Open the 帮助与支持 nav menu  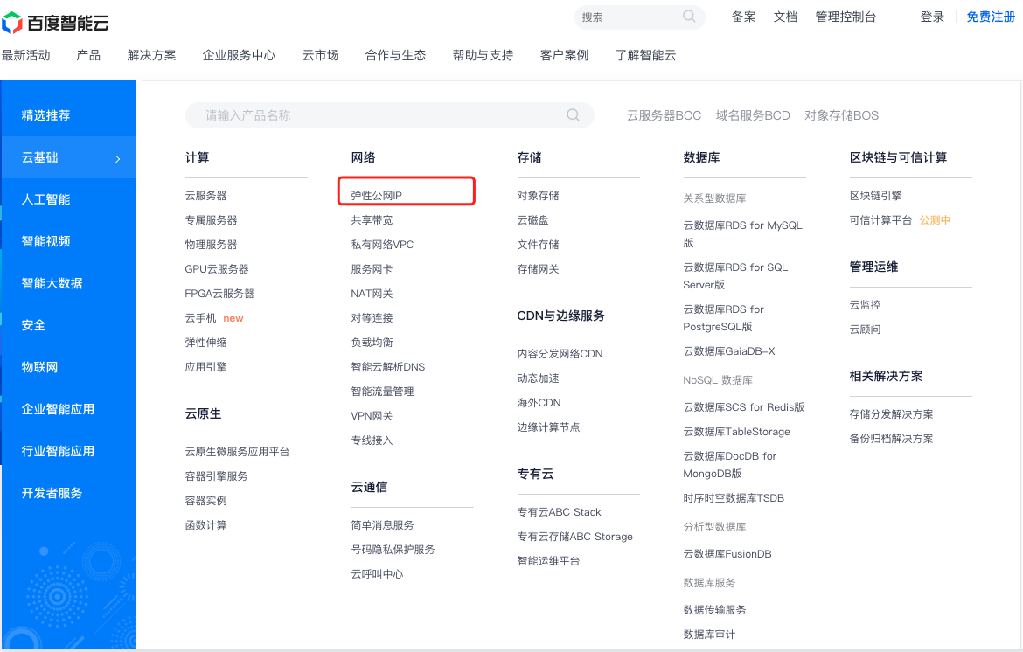click(483, 55)
